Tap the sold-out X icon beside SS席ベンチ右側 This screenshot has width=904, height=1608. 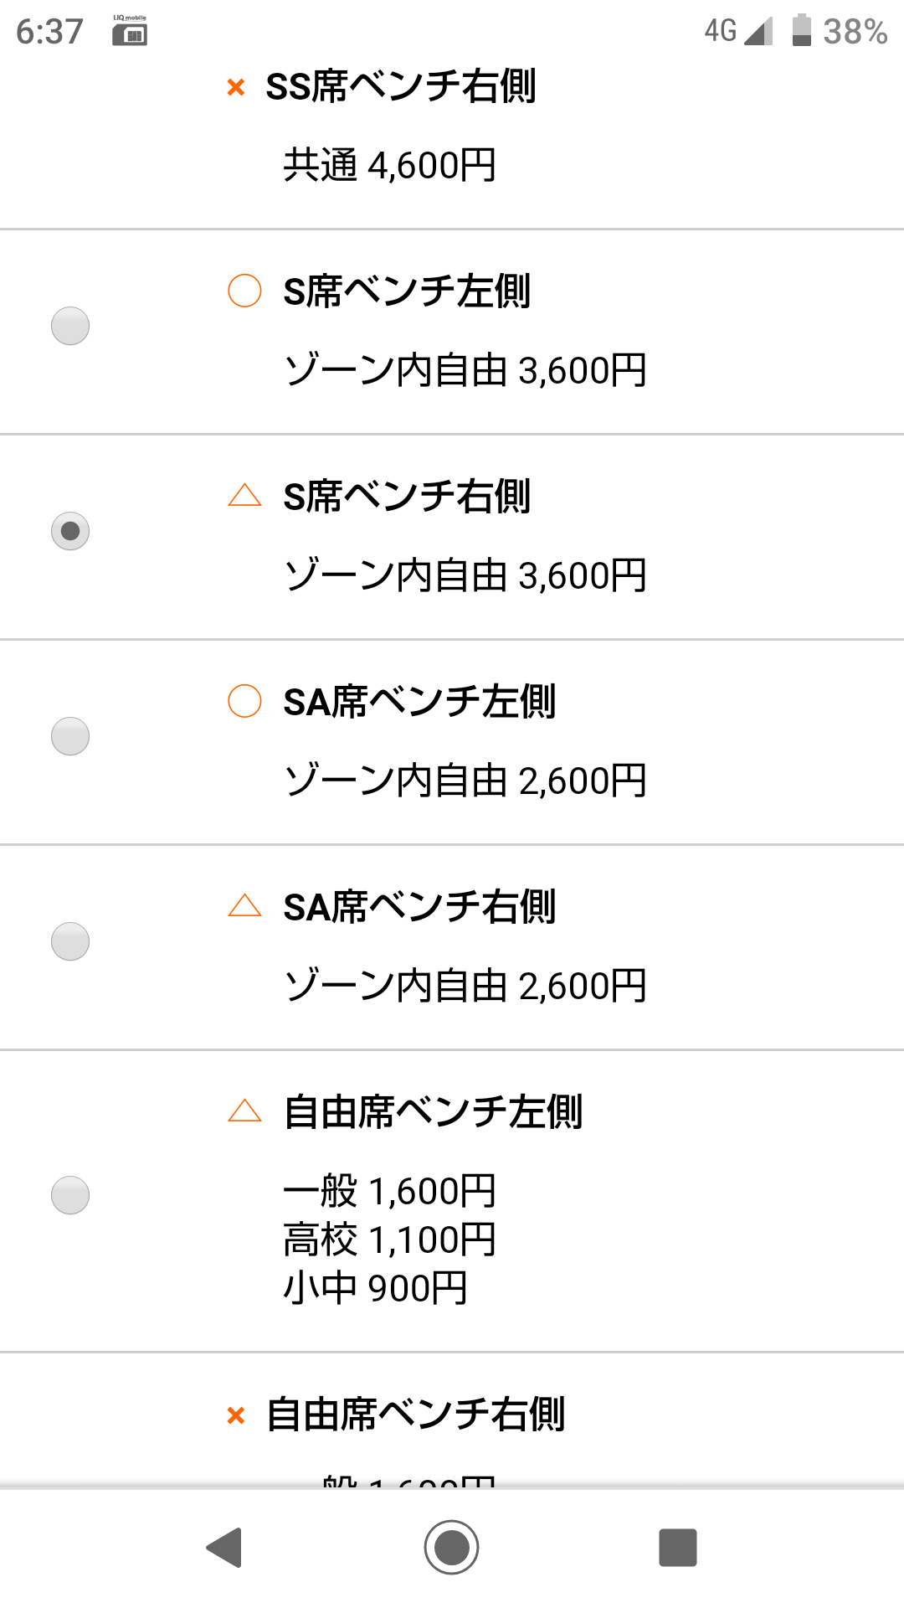(x=236, y=87)
